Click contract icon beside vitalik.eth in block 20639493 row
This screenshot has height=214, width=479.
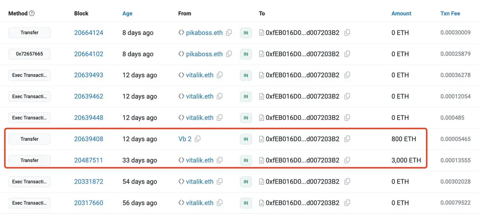181,75
